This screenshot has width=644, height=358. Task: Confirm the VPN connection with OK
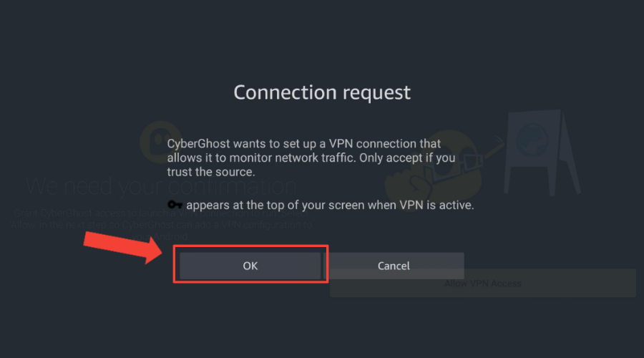250,266
